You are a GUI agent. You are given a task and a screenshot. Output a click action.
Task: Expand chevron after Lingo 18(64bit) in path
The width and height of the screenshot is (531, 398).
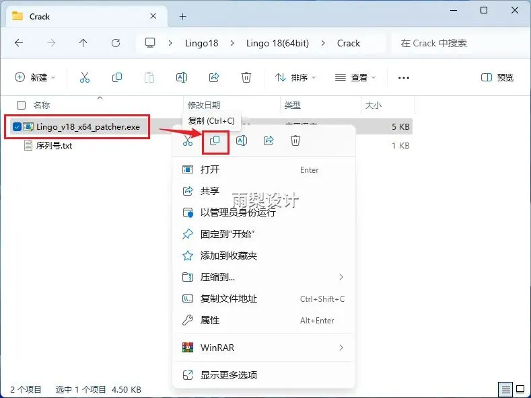click(x=323, y=43)
